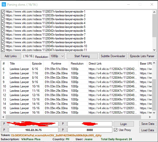
Task: Click the orange Token value text
Action: [56, 135]
